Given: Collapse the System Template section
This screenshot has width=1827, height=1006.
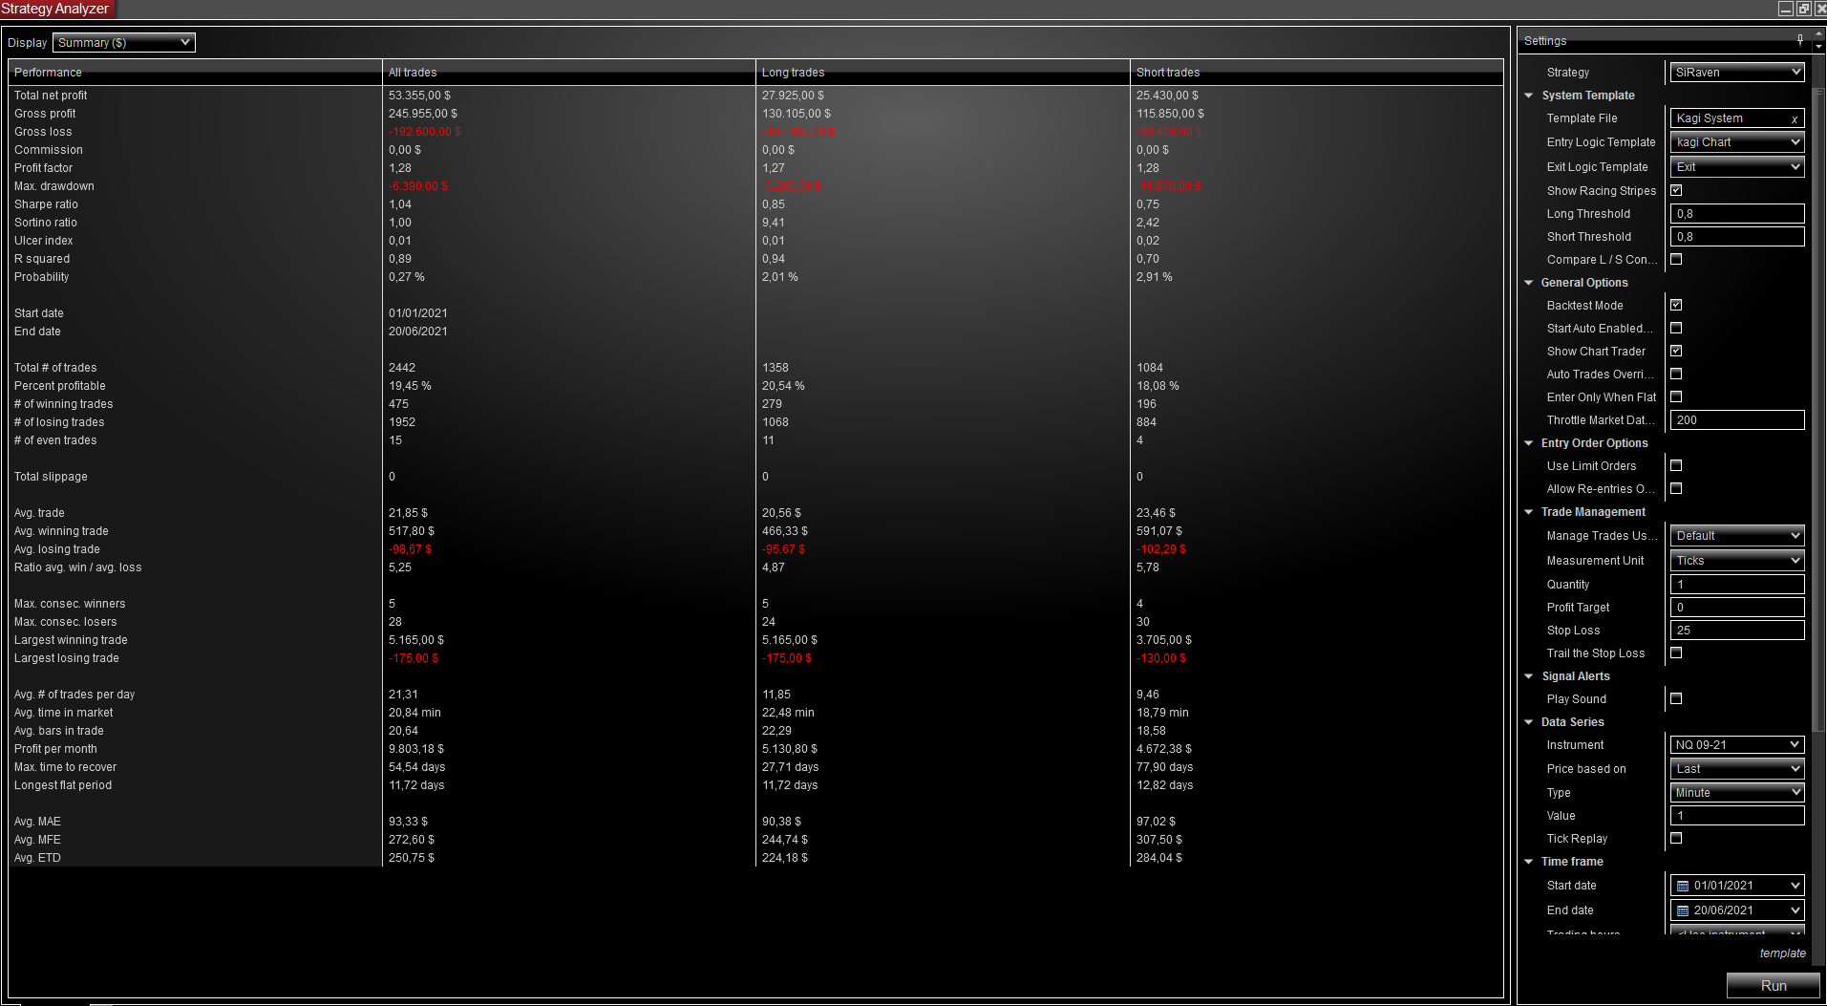Looking at the screenshot, I should tap(1529, 96).
